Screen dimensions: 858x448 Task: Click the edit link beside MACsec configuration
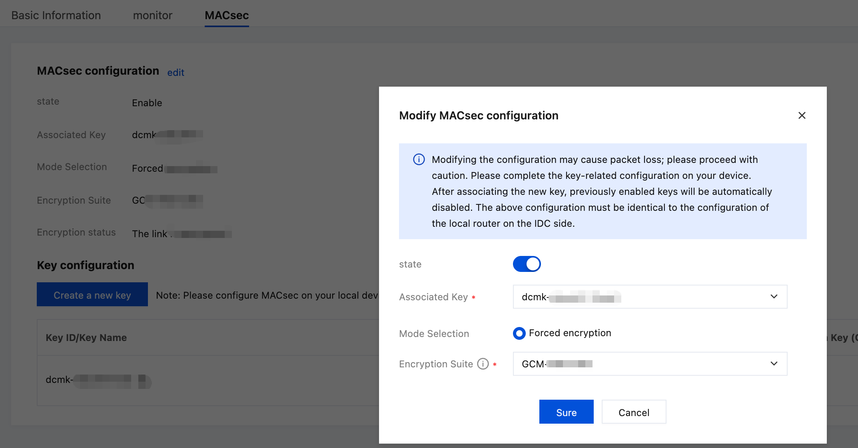click(176, 73)
